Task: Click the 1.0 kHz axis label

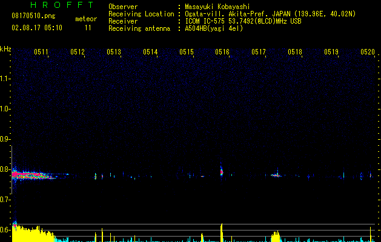Action: [5, 109]
